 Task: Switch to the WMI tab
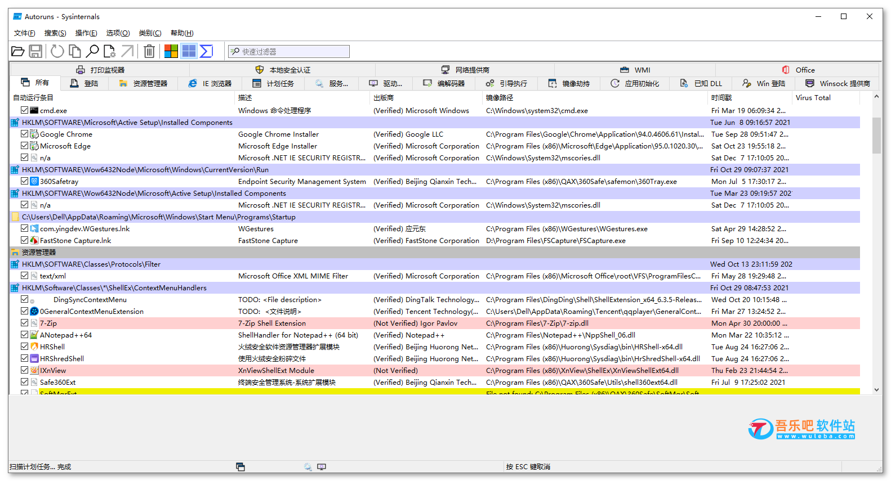point(635,70)
